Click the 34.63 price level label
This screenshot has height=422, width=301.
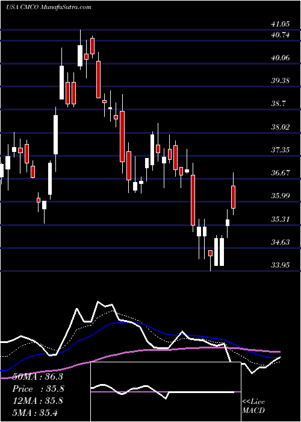[x=281, y=242]
